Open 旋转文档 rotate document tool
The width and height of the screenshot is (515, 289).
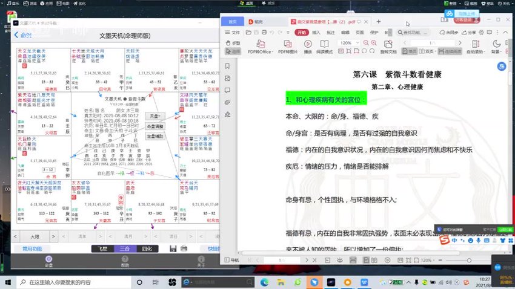pyautogui.click(x=388, y=47)
